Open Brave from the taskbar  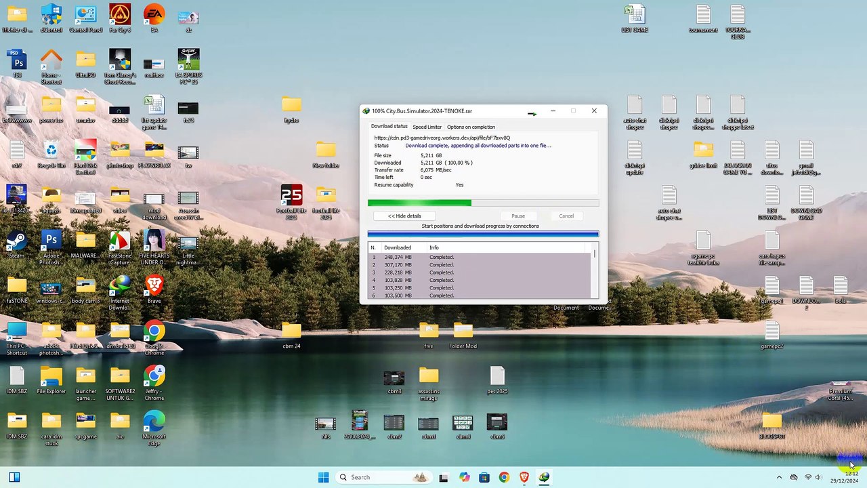pos(524,477)
